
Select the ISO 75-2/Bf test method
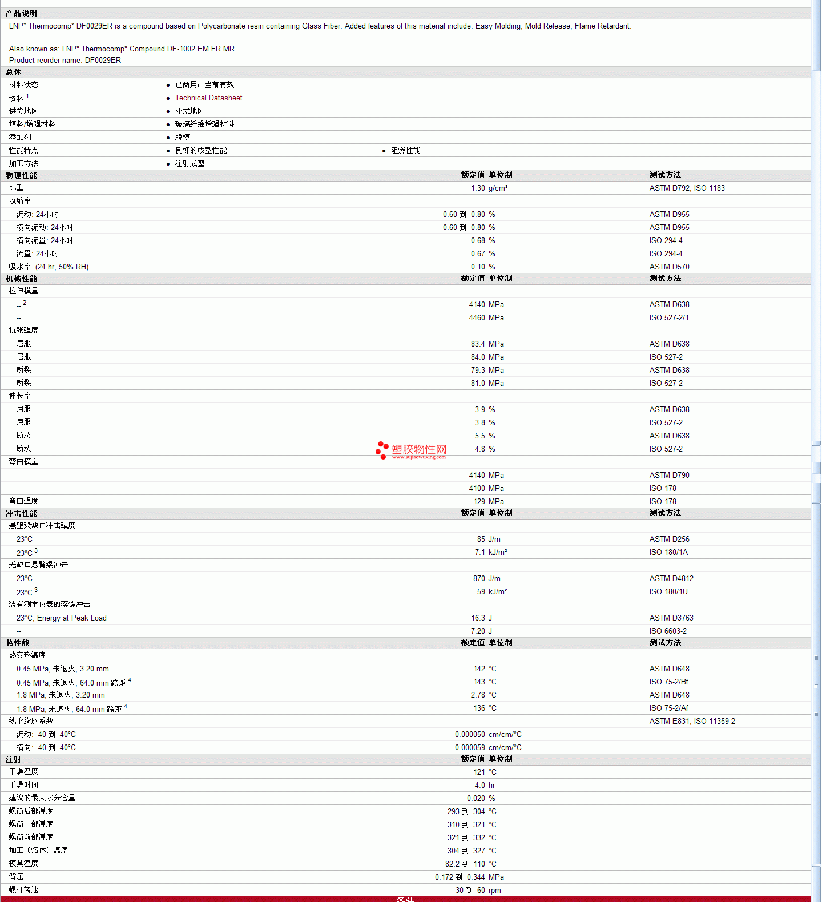668,682
